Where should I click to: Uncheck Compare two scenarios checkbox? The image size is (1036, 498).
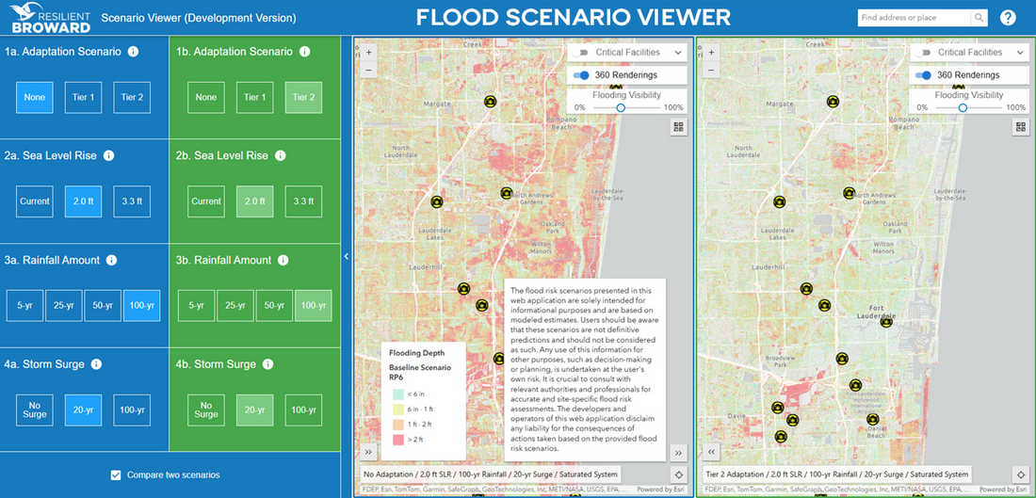pos(116,474)
